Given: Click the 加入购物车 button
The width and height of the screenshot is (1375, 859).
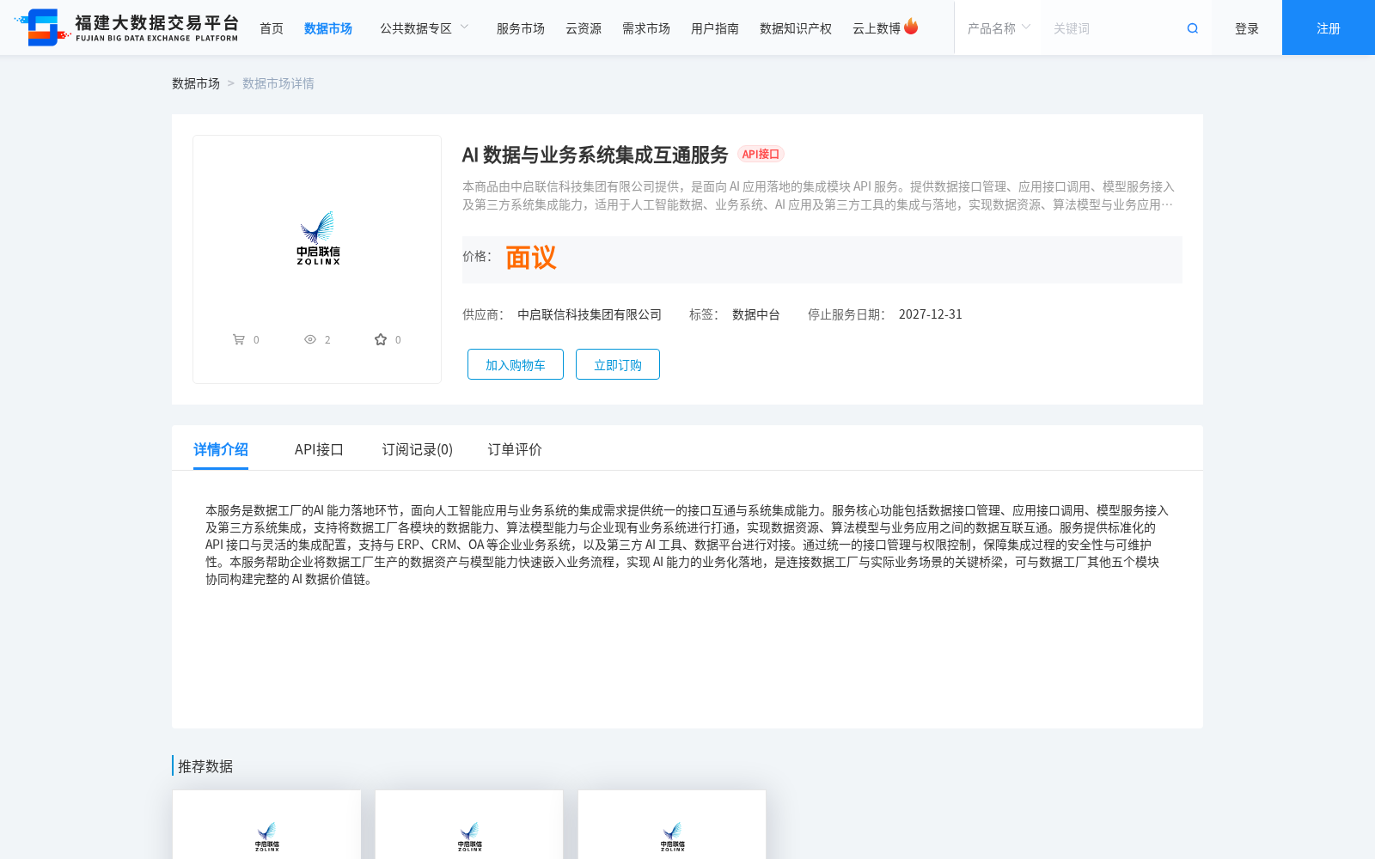Looking at the screenshot, I should pyautogui.click(x=516, y=364).
